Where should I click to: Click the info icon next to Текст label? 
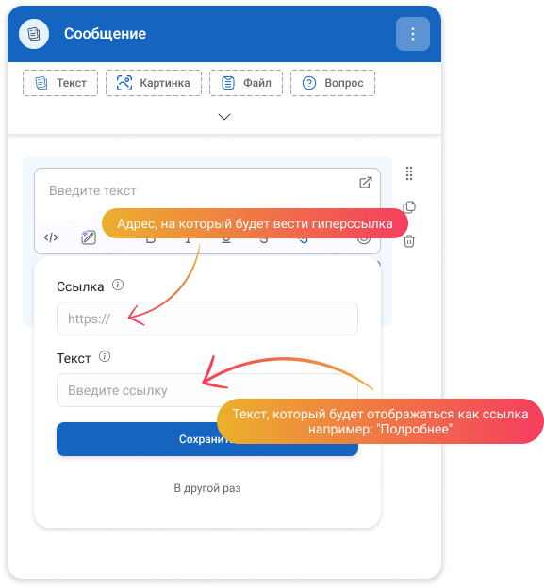105,356
